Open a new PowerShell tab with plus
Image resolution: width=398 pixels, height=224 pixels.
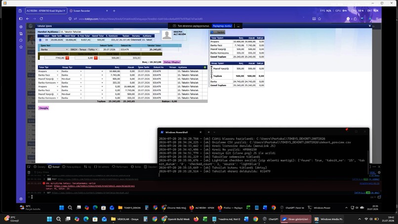click(209, 132)
